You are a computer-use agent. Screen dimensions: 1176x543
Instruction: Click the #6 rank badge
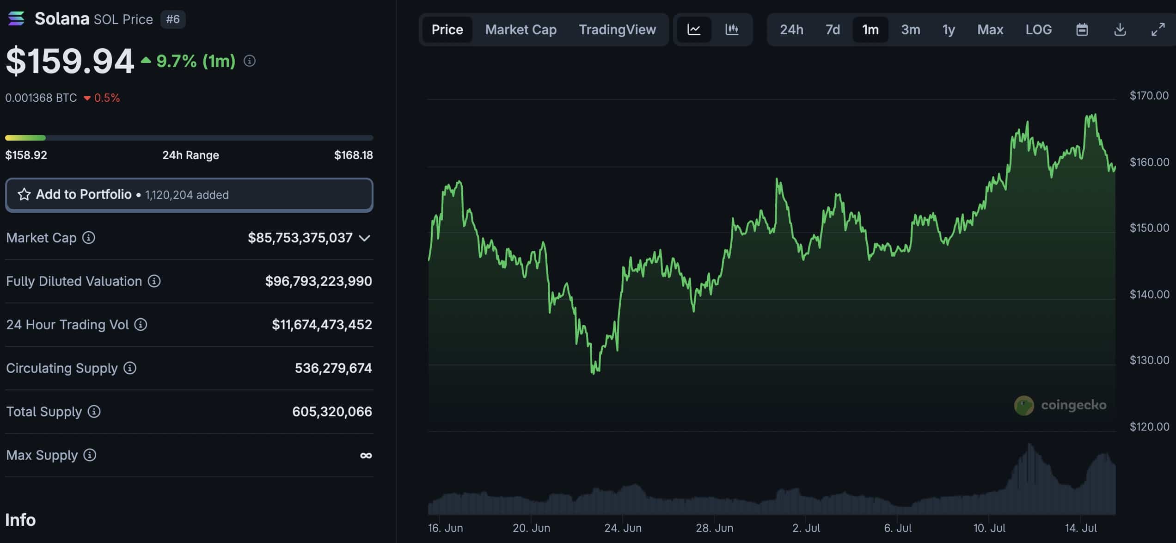tap(173, 19)
